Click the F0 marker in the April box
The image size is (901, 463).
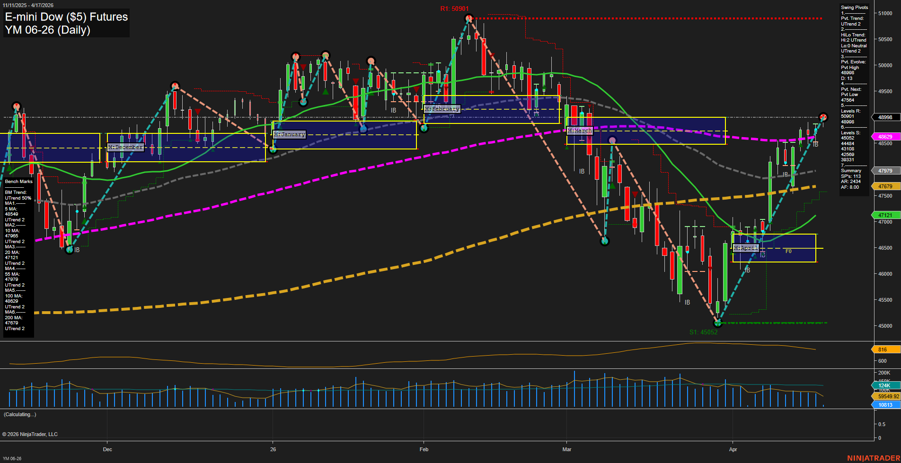788,251
